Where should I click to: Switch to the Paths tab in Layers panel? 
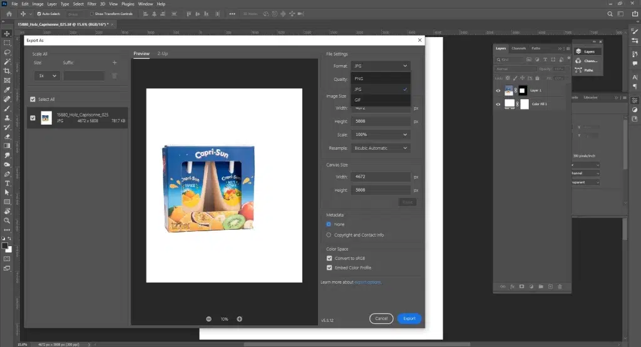point(536,48)
